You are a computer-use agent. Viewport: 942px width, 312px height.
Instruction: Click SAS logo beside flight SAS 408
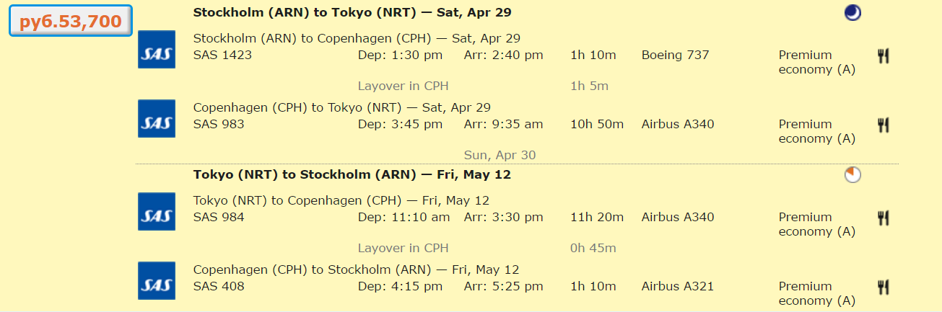coord(157,281)
